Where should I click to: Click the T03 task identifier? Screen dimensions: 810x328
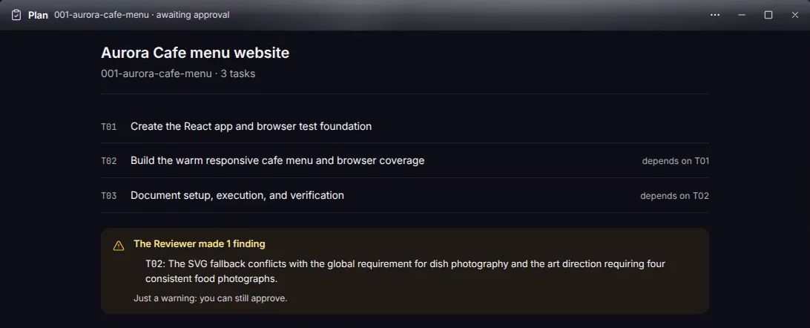click(x=109, y=197)
